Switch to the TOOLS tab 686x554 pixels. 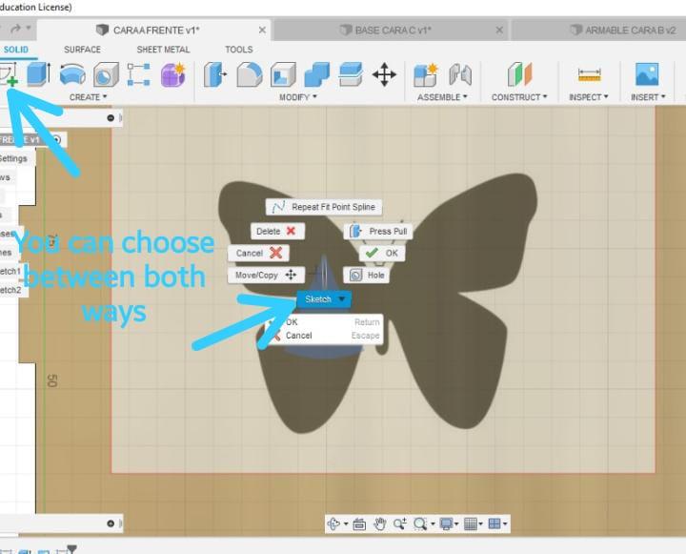pyautogui.click(x=239, y=50)
